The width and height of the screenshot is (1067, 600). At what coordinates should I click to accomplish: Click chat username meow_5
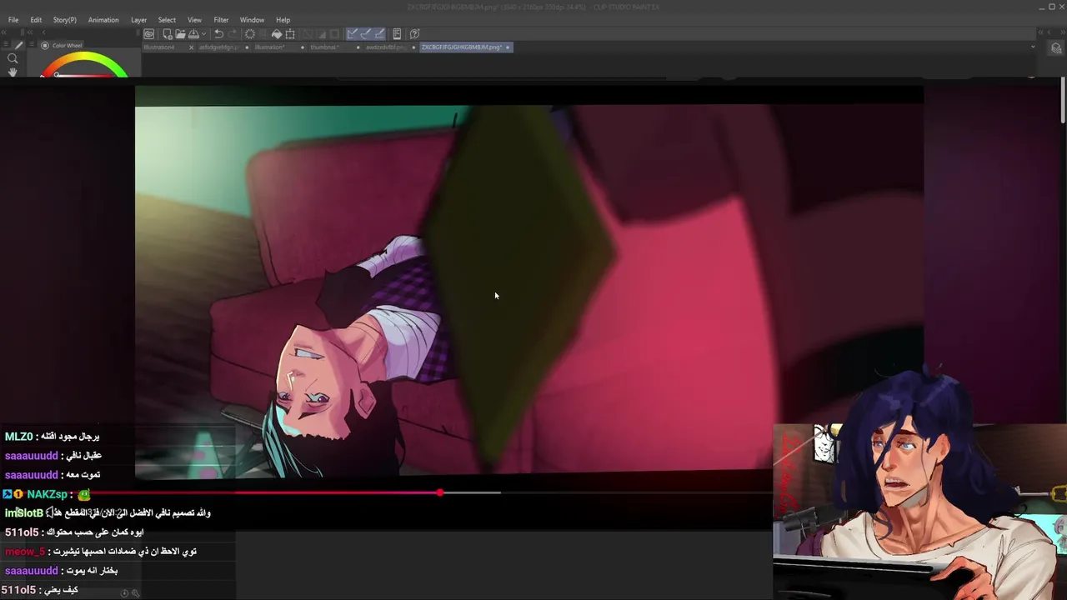click(x=25, y=552)
